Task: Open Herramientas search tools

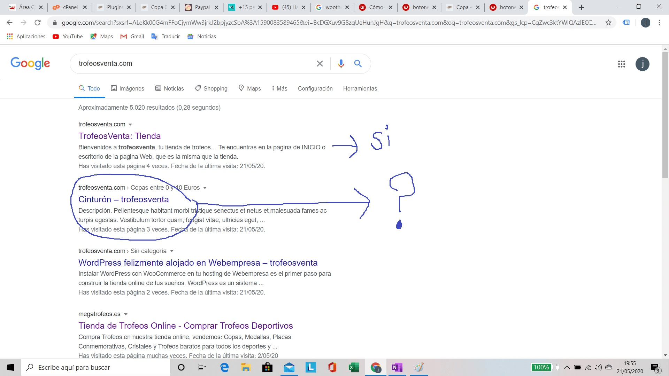Action: [360, 88]
